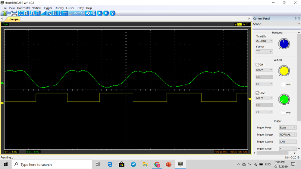Open CH1 voltage 5.00V dropdown
The width and height of the screenshot is (301, 169).
coord(264,70)
